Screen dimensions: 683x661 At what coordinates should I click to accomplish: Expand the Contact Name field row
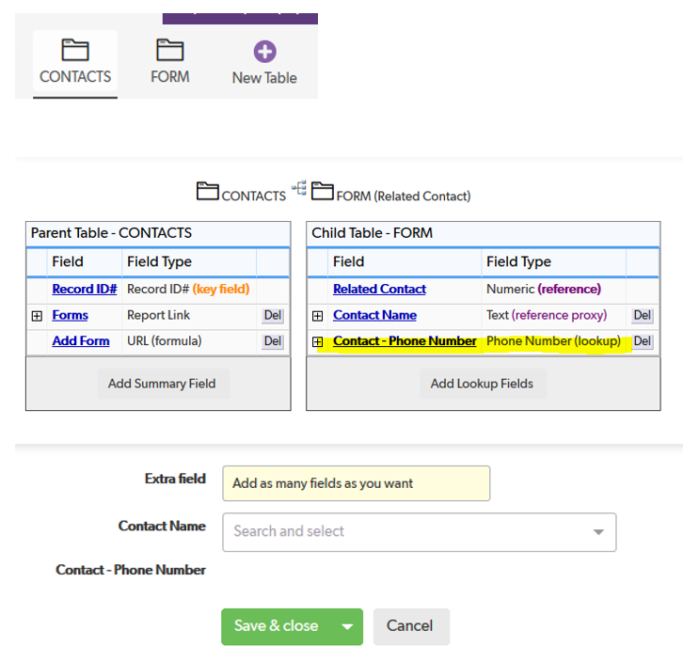(x=318, y=316)
